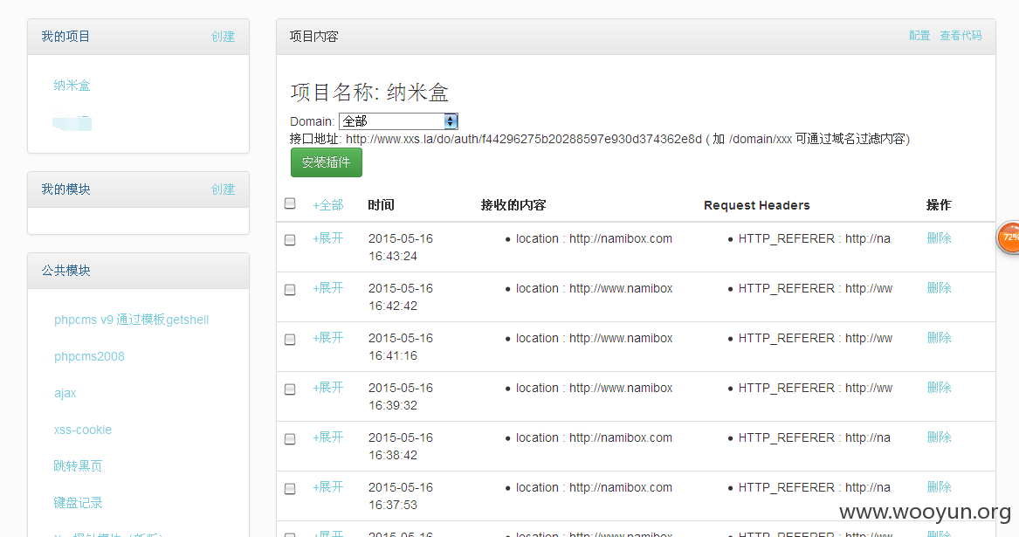This screenshot has height=537, width=1019.
Task: Expand the 16:38:42 record with +展开
Action: point(327,437)
